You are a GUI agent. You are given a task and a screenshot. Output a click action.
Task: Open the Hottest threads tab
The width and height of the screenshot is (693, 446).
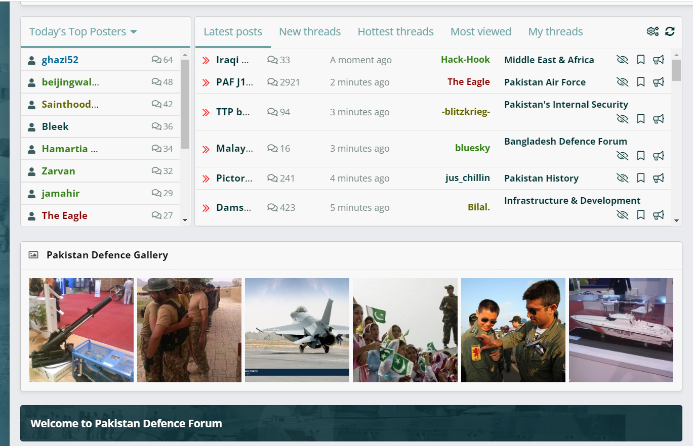click(395, 31)
